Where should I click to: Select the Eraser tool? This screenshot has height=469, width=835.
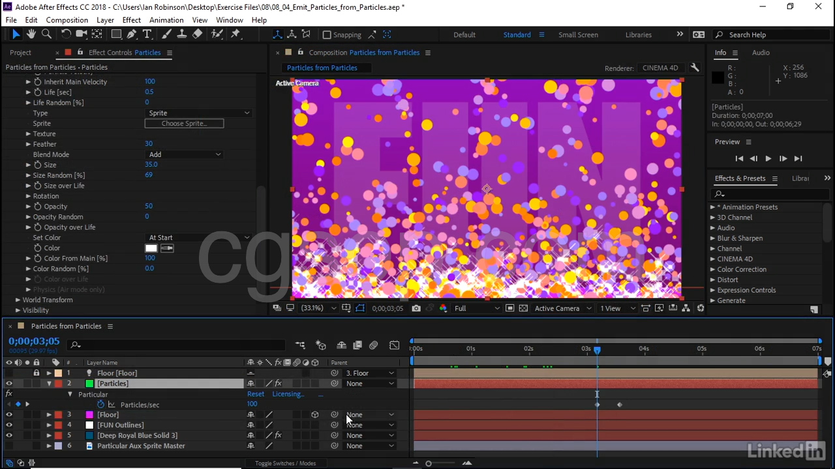point(198,35)
